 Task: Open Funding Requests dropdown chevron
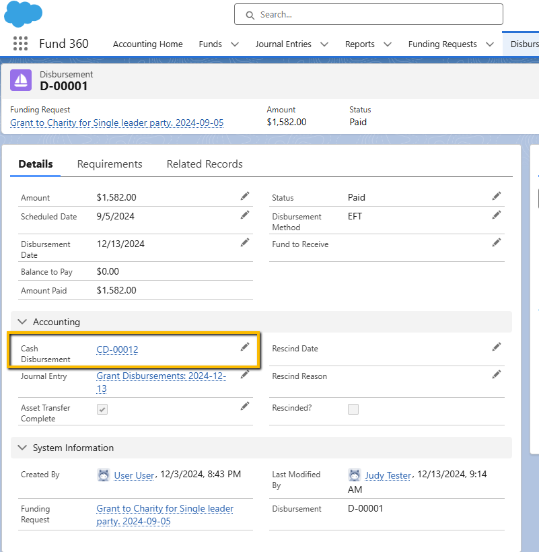point(490,44)
